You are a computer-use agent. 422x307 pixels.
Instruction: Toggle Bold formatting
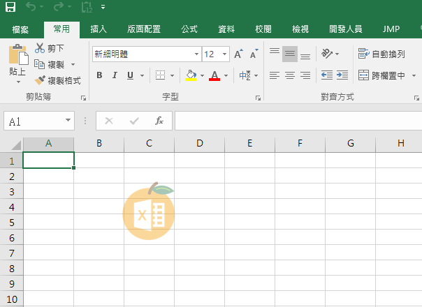pyautogui.click(x=99, y=75)
